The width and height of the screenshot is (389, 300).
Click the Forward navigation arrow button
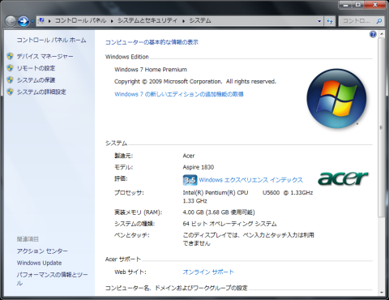(24, 21)
